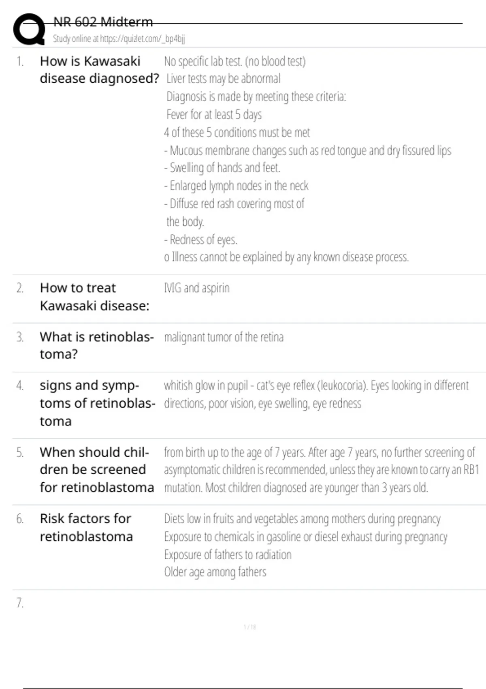Select the signs and symptoms of retinoblastoma term
The width and height of the screenshot is (486, 689).
pos(97,403)
